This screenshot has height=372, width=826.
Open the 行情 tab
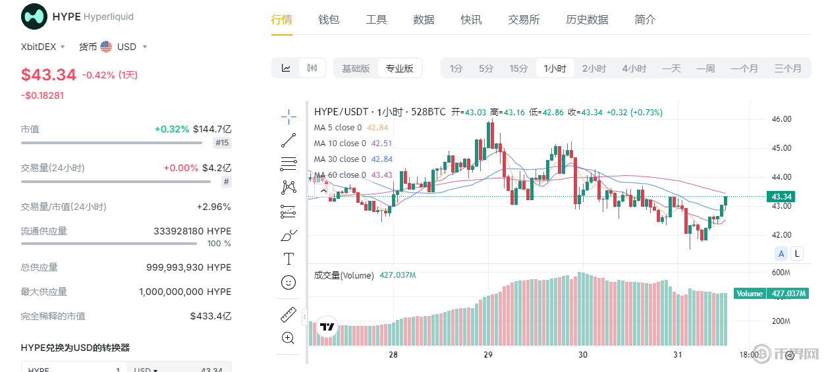point(282,20)
